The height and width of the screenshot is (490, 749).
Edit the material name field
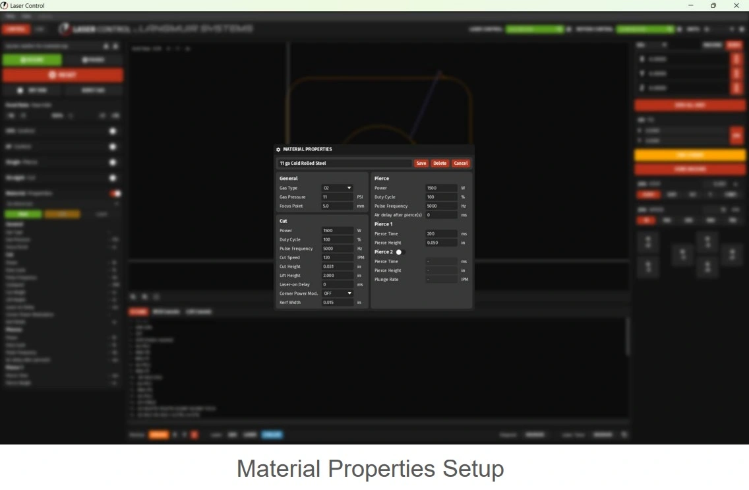pyautogui.click(x=344, y=164)
